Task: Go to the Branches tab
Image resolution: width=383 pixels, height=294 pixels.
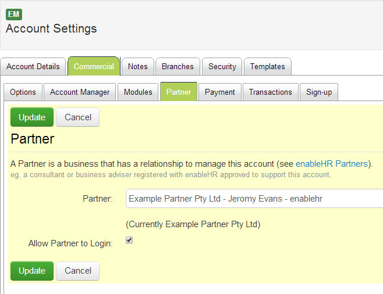Action: click(x=178, y=66)
